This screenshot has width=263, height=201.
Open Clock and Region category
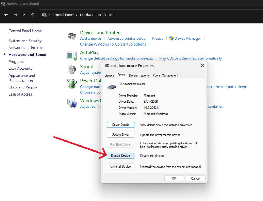click(x=23, y=87)
